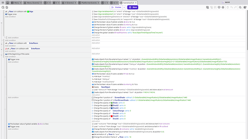
Task: Click the history clock icon in toolbar
Action: click(x=3, y=8)
